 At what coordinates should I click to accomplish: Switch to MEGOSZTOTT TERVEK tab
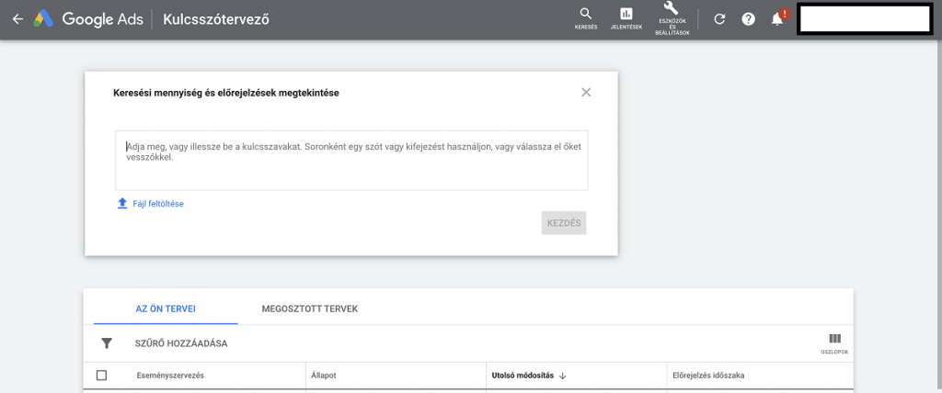point(310,309)
